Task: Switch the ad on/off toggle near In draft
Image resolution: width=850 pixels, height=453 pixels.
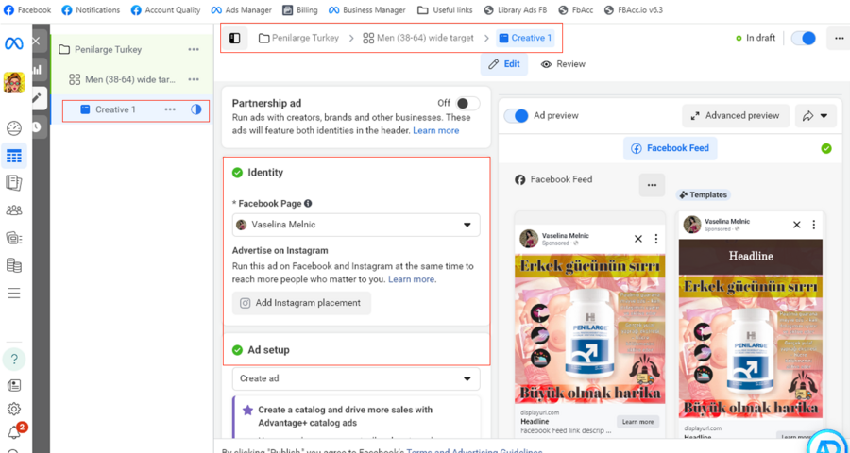Action: (803, 38)
